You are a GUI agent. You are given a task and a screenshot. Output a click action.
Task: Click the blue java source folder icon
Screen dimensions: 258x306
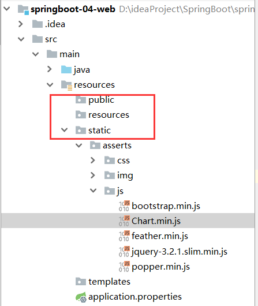click(66, 70)
